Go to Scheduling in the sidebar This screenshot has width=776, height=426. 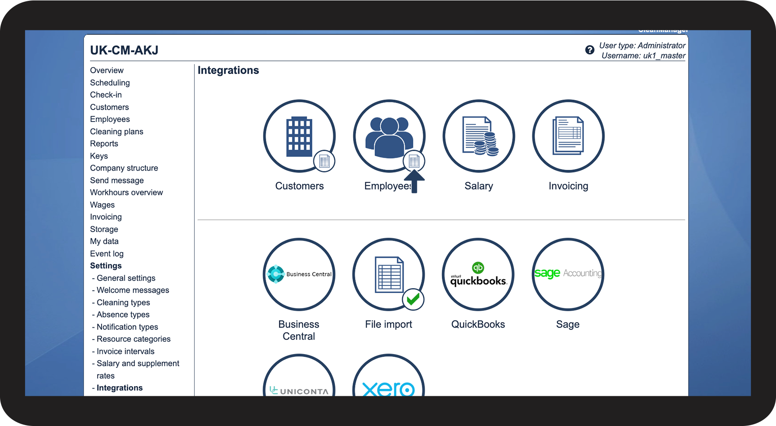(x=110, y=82)
